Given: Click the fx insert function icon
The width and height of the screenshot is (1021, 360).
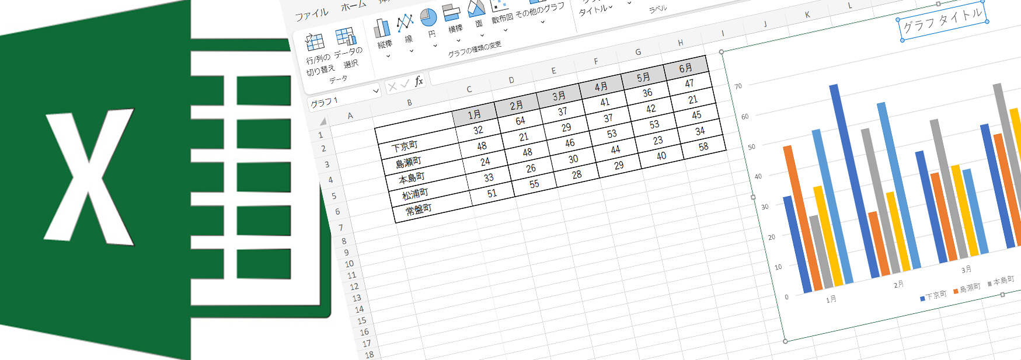Looking at the screenshot, I should click(419, 82).
